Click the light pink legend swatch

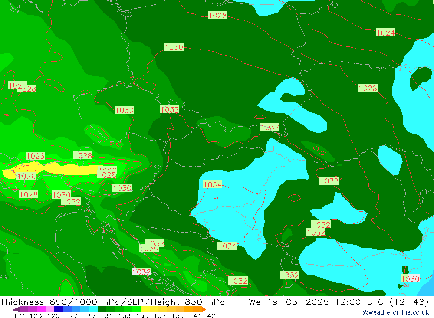[x=50, y=309]
